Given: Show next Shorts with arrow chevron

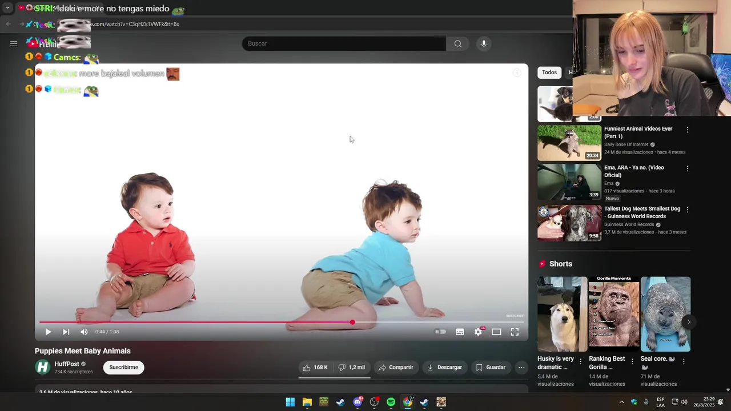Looking at the screenshot, I should [x=689, y=322].
